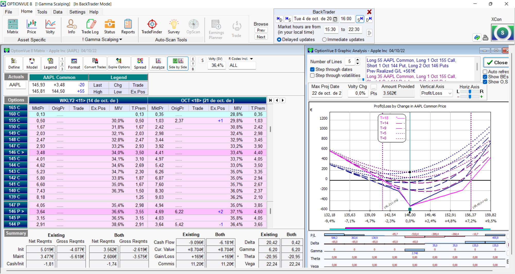Launch the Survey scan tool

[174, 27]
